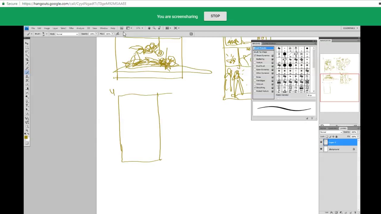Select the Lasso tool
Viewport: 381px width, 214px height.
coord(27,51)
